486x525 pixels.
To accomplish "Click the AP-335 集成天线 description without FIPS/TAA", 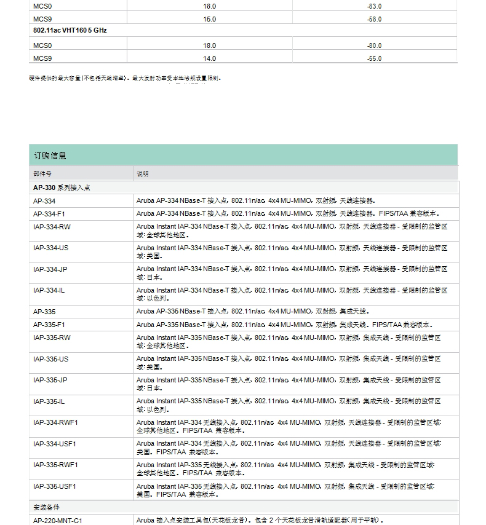I will 253,312.
